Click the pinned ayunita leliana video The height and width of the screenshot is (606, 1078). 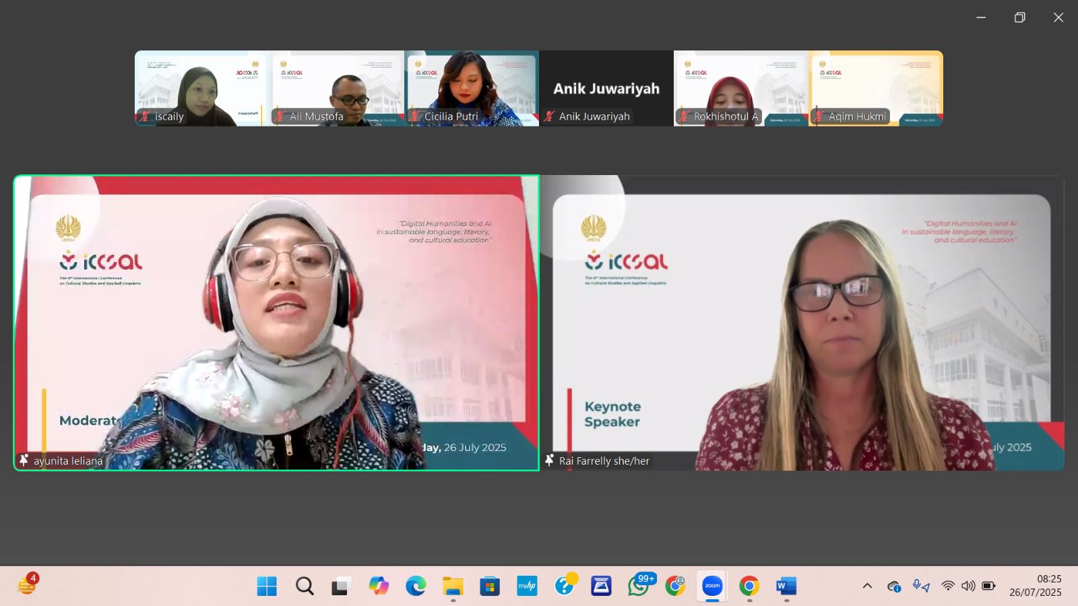coord(276,323)
